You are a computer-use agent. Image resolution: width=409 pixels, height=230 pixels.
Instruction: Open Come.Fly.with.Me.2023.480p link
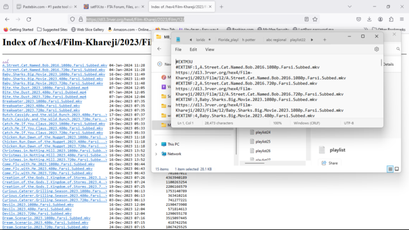coord(47,169)
